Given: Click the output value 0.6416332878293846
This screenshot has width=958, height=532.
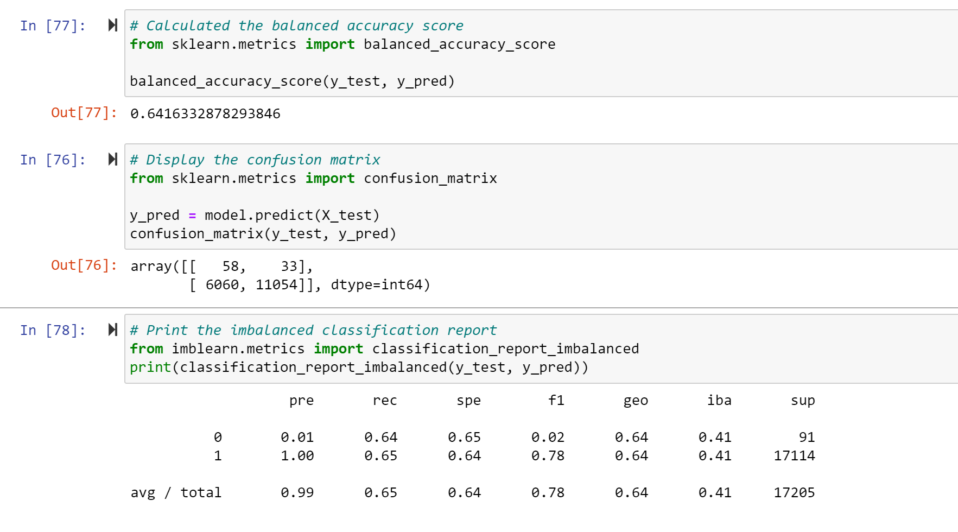Looking at the screenshot, I should click(x=205, y=114).
